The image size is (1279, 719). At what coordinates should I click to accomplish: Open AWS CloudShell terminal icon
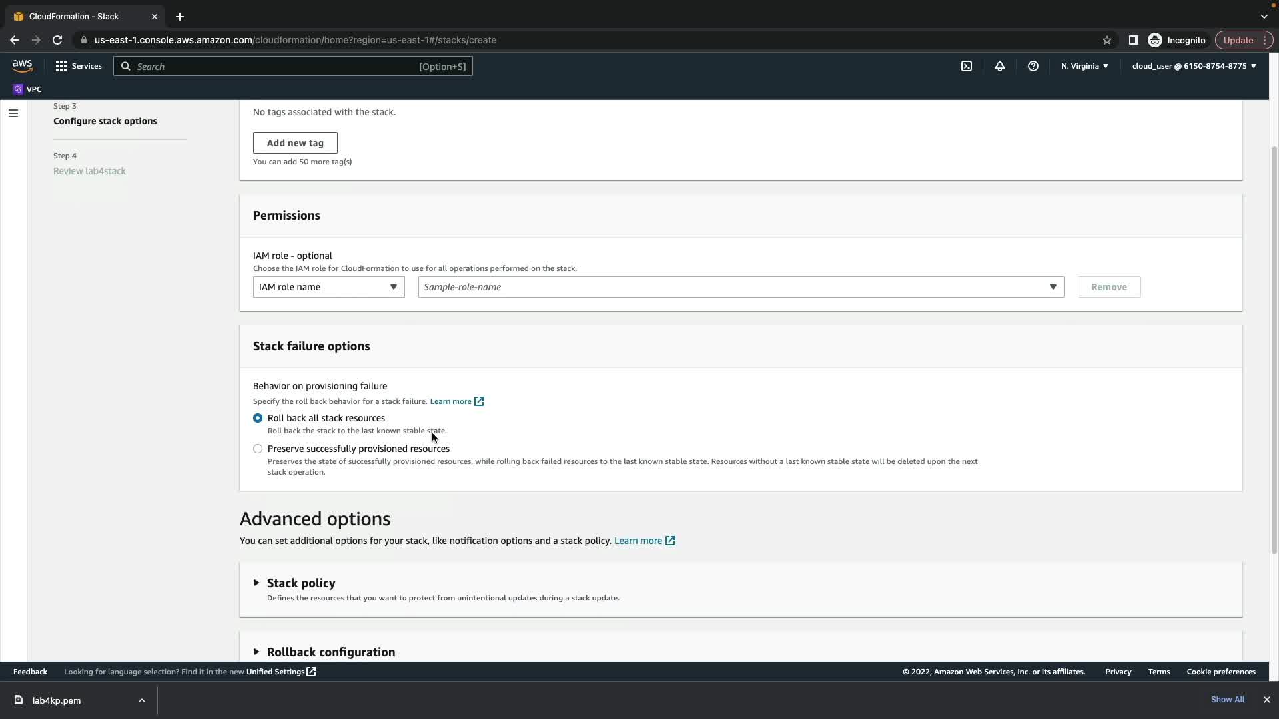[x=966, y=66]
